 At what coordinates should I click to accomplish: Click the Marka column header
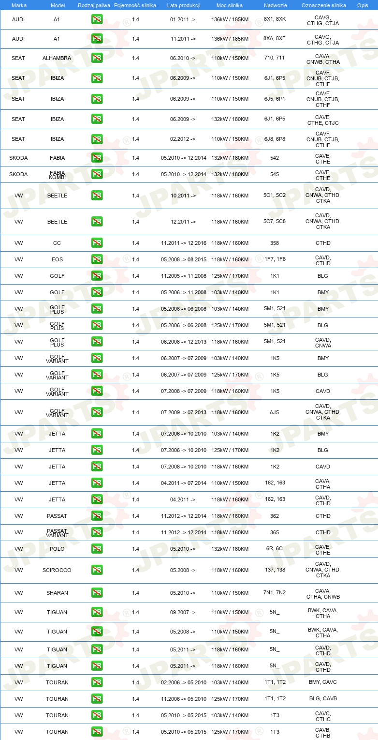(19, 5)
